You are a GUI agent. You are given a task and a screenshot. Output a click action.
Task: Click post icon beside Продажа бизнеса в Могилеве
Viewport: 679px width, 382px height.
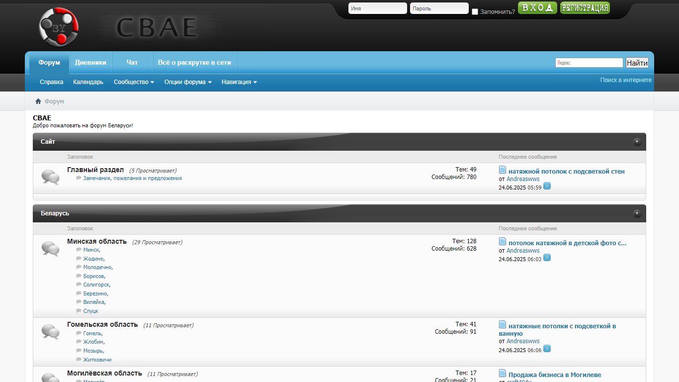(503, 374)
